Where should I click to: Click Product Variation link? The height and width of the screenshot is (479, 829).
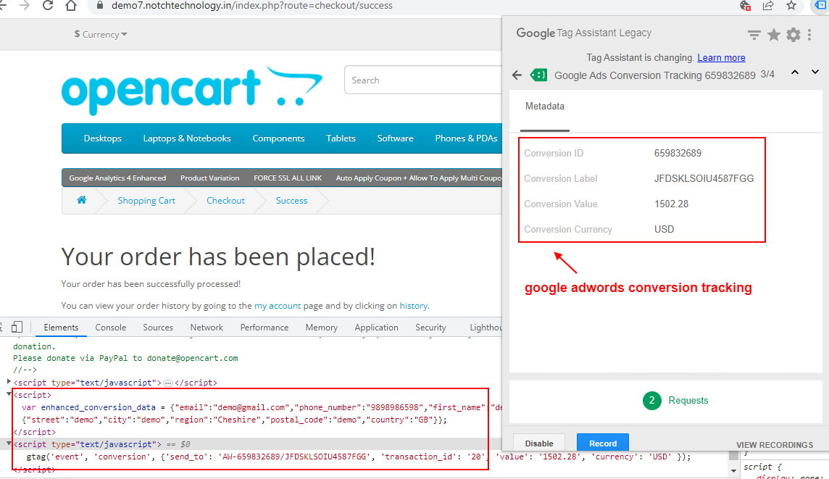[x=210, y=178]
